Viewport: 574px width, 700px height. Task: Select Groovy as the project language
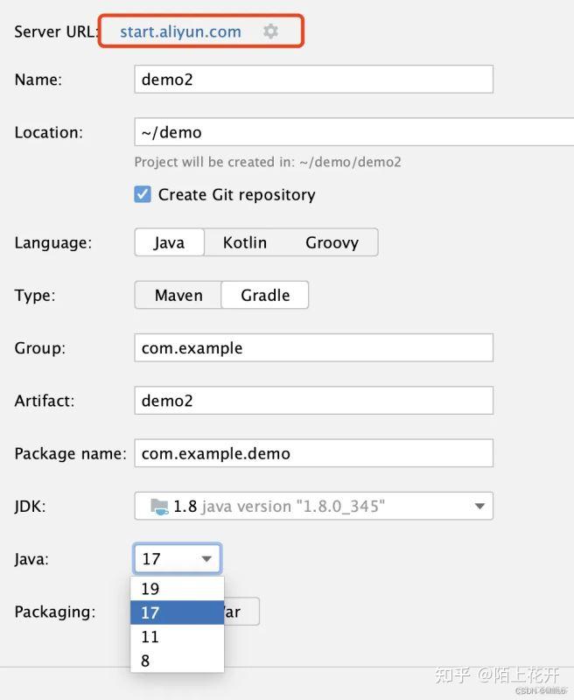coord(332,242)
